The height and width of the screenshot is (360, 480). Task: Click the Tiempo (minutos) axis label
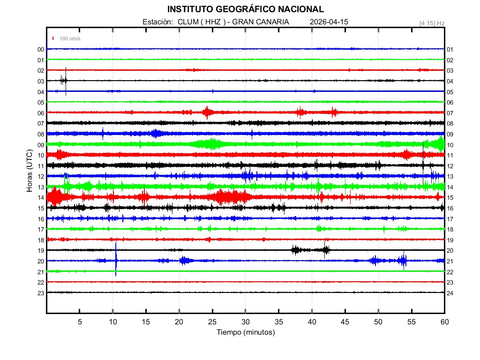coord(245,332)
